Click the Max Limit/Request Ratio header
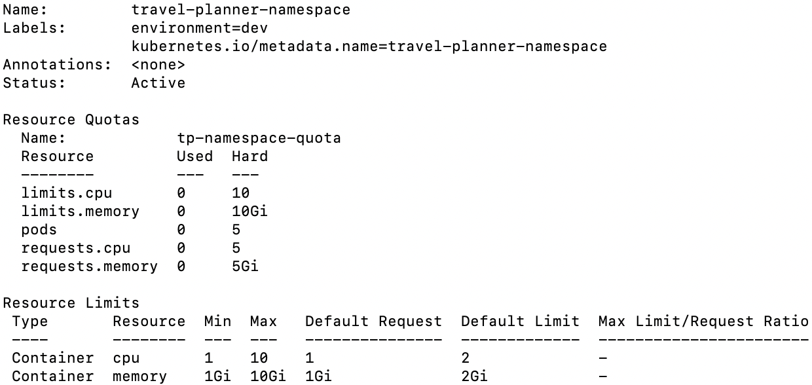 click(x=703, y=321)
